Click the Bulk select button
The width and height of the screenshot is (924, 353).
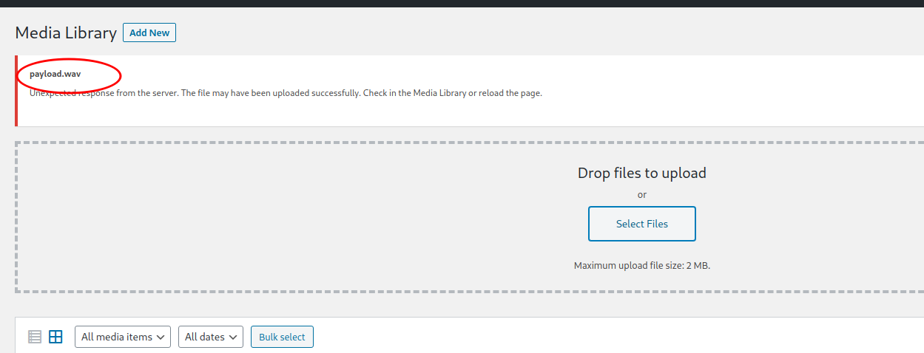point(282,337)
